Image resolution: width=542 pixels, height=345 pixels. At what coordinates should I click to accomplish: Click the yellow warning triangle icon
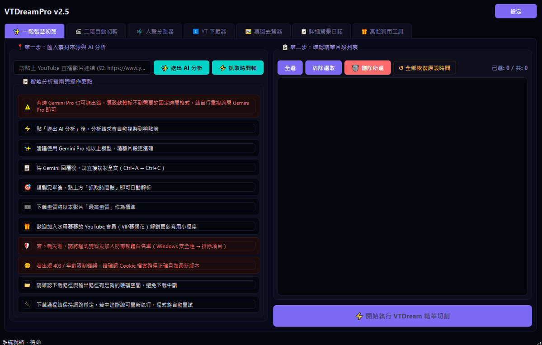[27, 106]
